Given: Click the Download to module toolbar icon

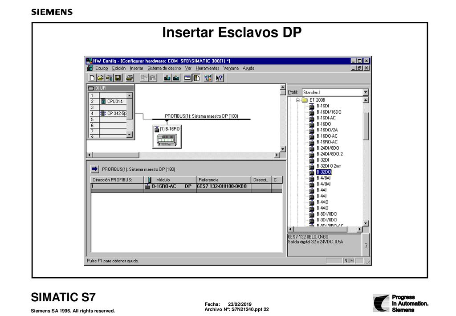Looking at the screenshot, I should coord(167,78).
